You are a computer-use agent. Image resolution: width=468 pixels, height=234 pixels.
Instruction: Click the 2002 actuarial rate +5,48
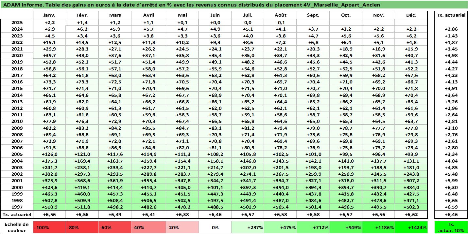pos(451,174)
